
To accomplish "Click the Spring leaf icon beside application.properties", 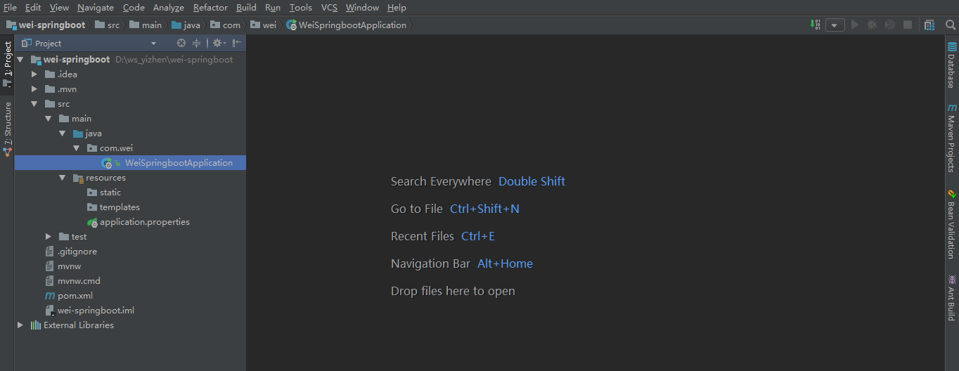I will click(x=92, y=222).
